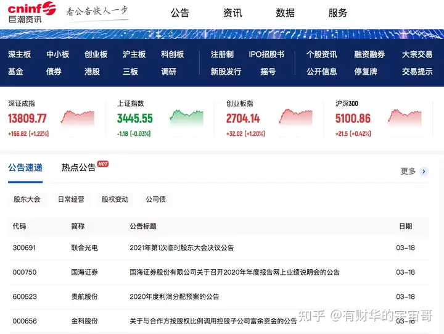
Task: Filter announcements by 股权变动
Action: pyautogui.click(x=115, y=199)
